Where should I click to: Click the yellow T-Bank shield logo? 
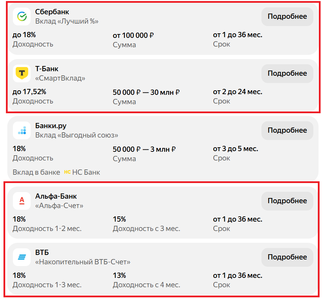point(22,73)
